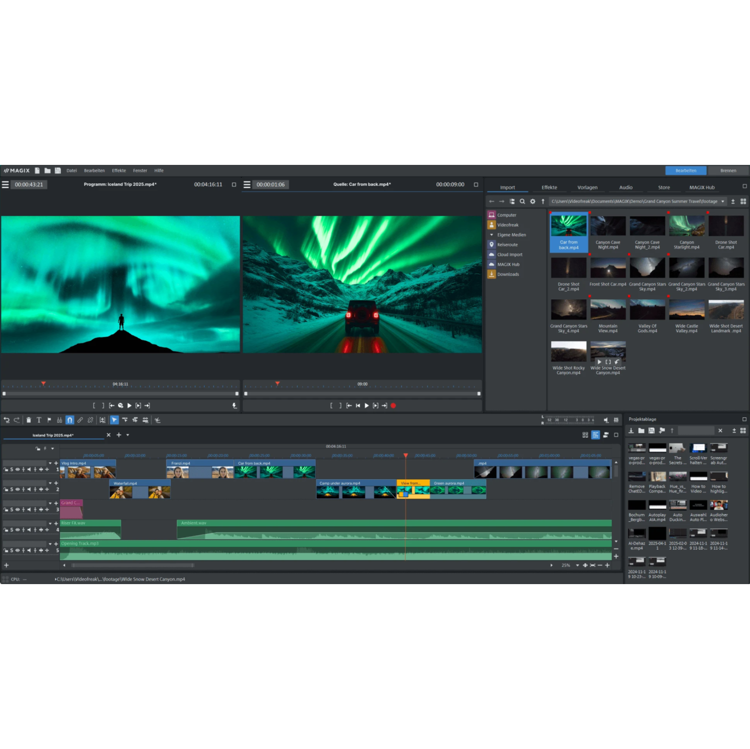
Task: Solo track 4 with the S button
Action: [11, 530]
